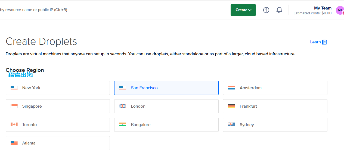Viewport: 344px width, 154px height.
Task: Choose Amsterdam as the region
Action: pos(275,88)
